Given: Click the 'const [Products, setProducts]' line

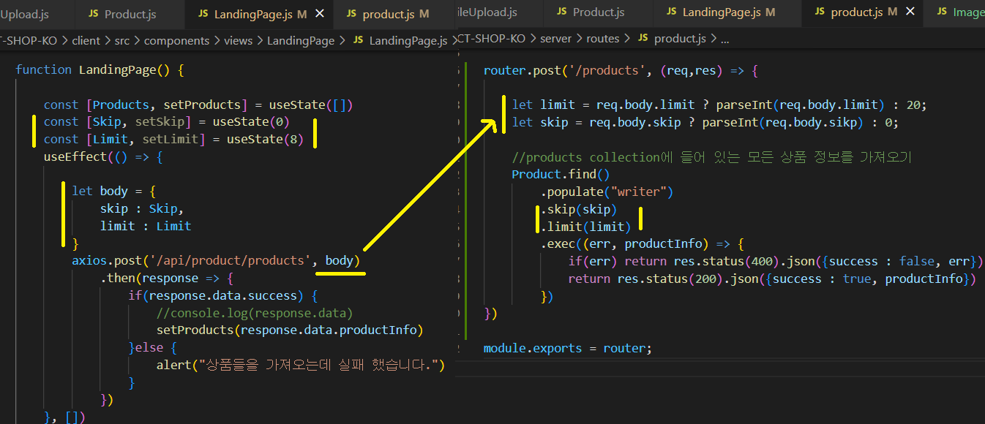Looking at the screenshot, I should click(x=198, y=105).
